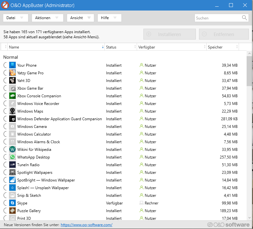Image resolution: width=253 pixels, height=229 pixels.
Task: Select the Skype row checkbox
Action: pos(5,203)
